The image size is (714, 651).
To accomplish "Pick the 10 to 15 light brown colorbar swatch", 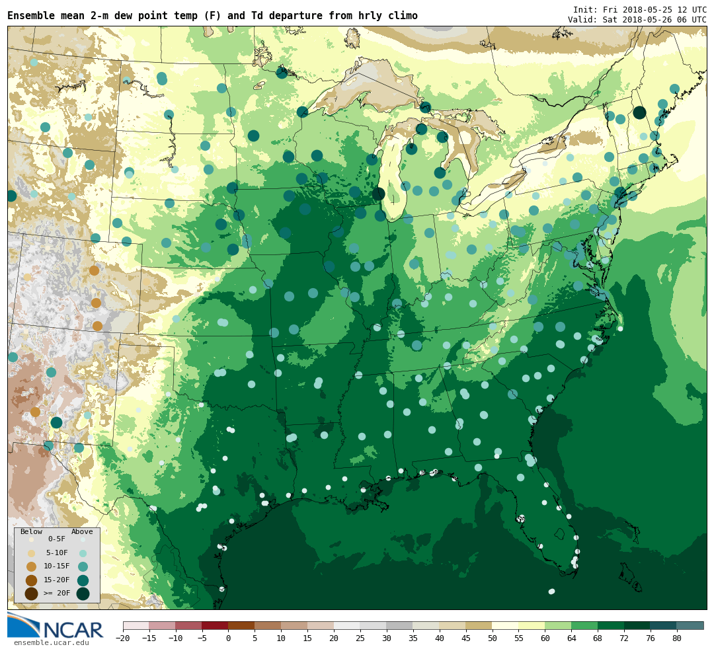I will (294, 625).
